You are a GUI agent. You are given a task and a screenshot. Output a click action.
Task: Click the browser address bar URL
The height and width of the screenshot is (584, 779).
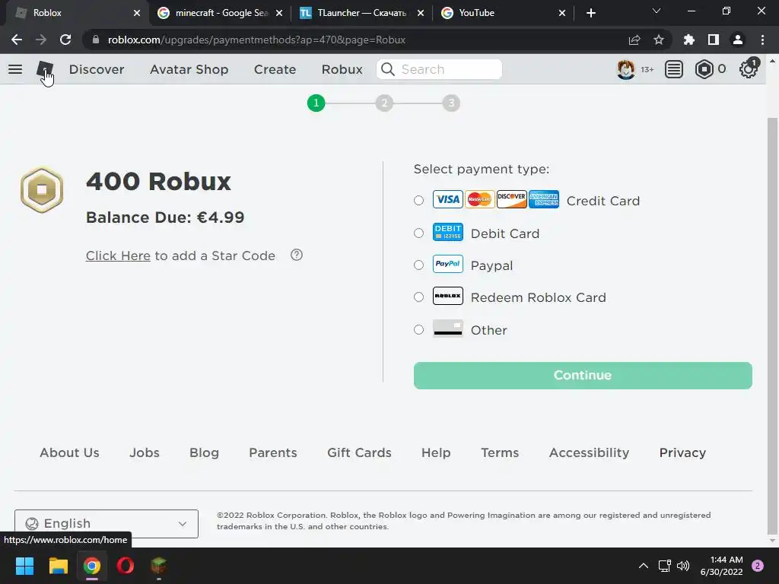(256, 40)
